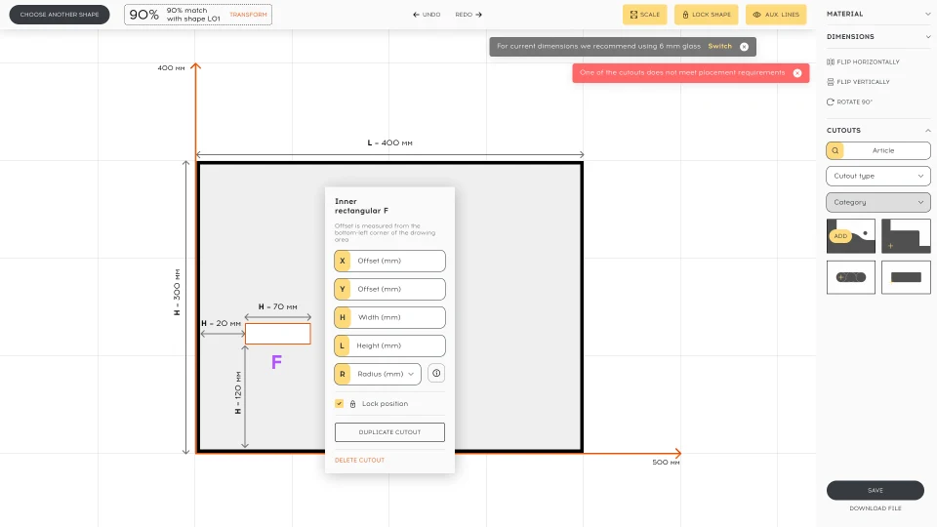Collapse the Cutouts section
Screen dimensions: 937x527
[878, 130]
